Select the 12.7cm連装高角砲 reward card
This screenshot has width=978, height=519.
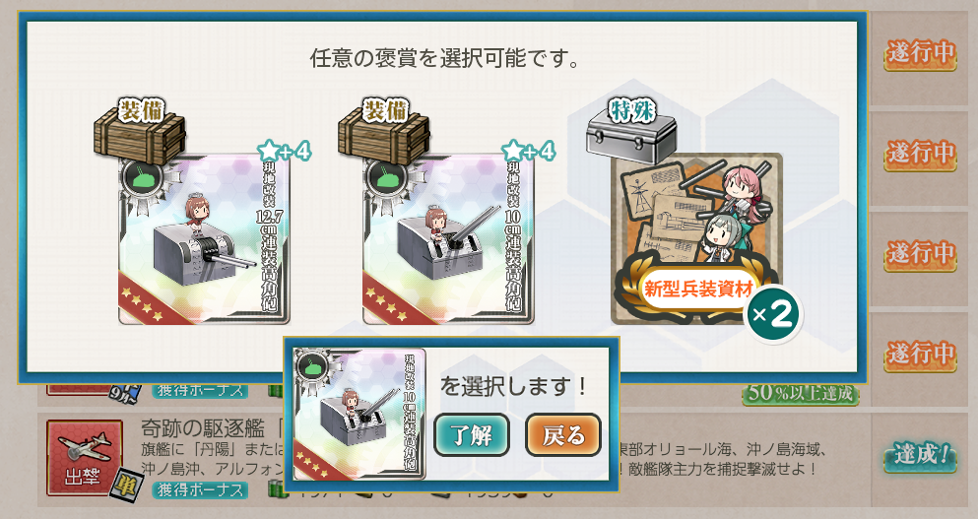205,240
